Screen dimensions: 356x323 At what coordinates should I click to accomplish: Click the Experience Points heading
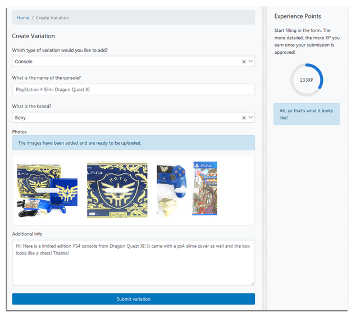pyautogui.click(x=298, y=16)
